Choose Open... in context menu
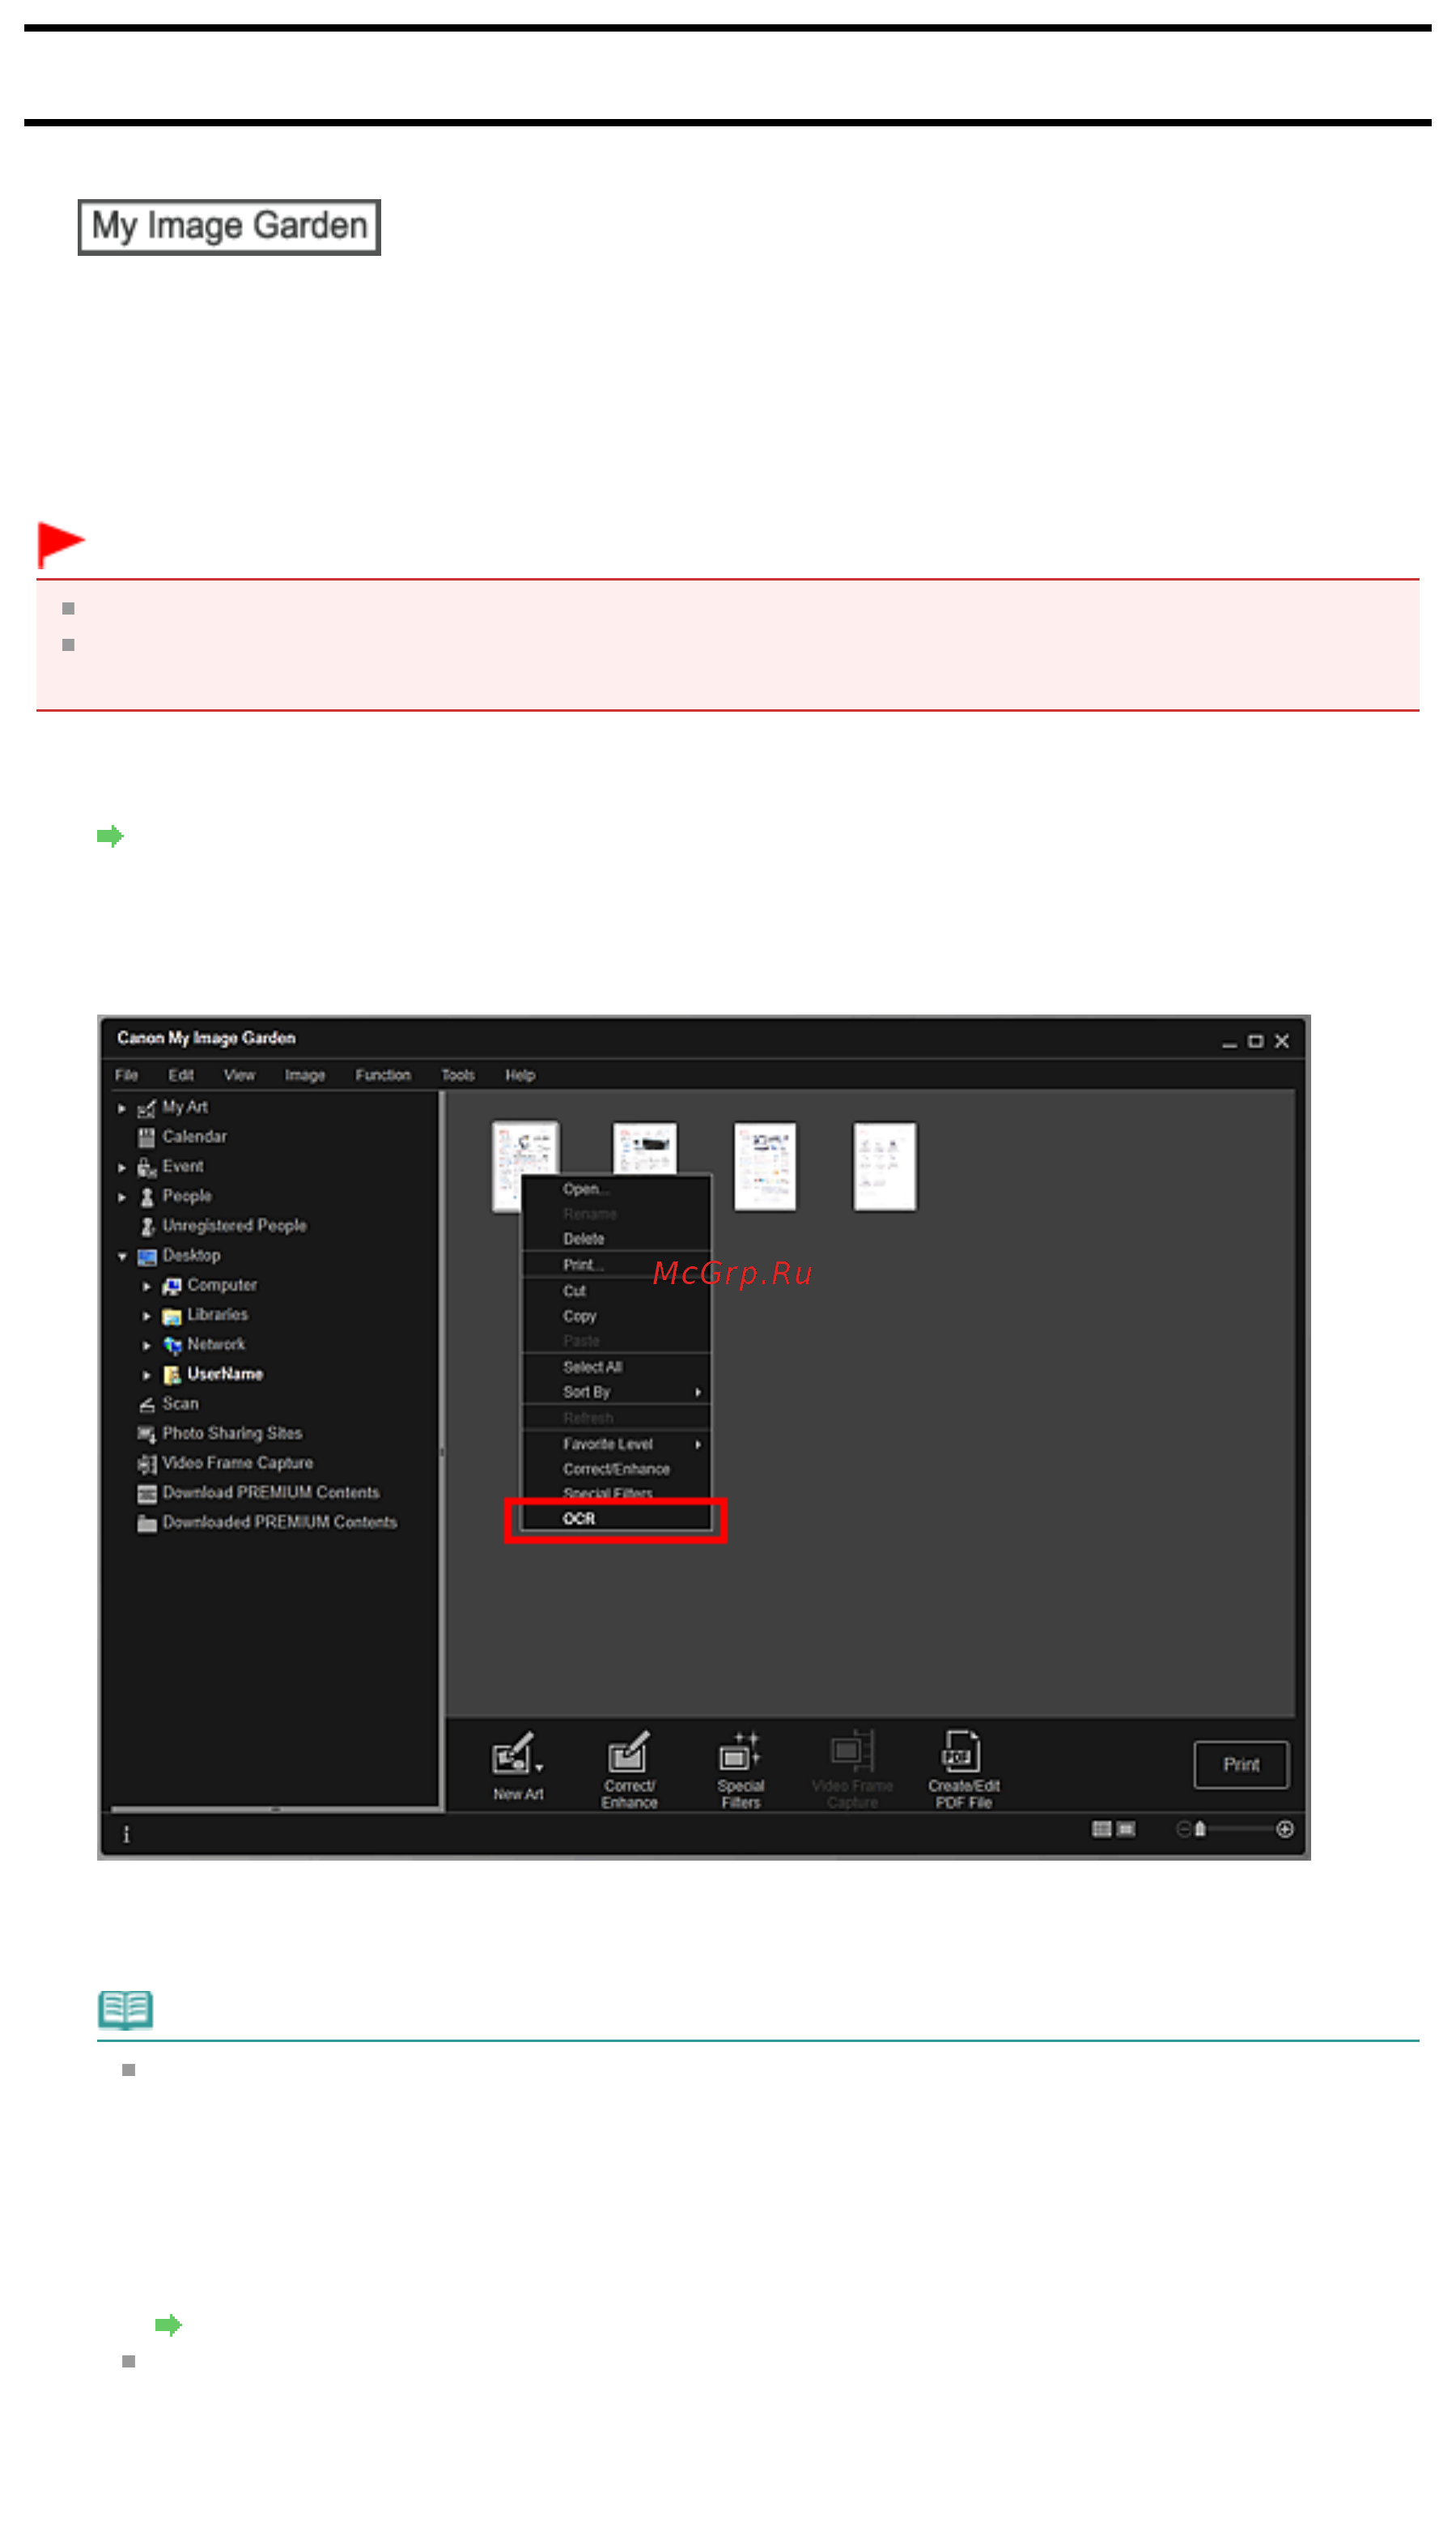 616,1189
